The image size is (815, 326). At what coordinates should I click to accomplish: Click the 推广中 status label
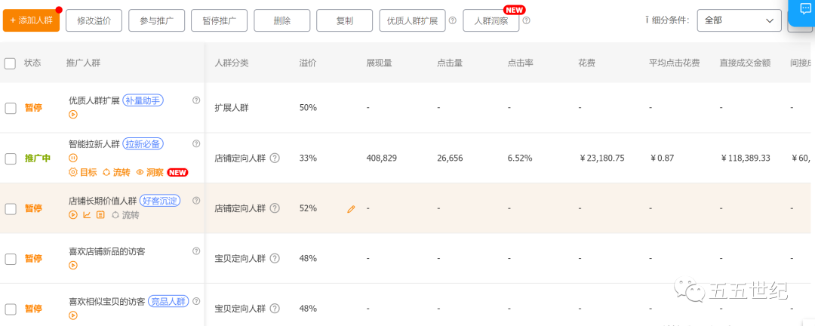tap(38, 158)
